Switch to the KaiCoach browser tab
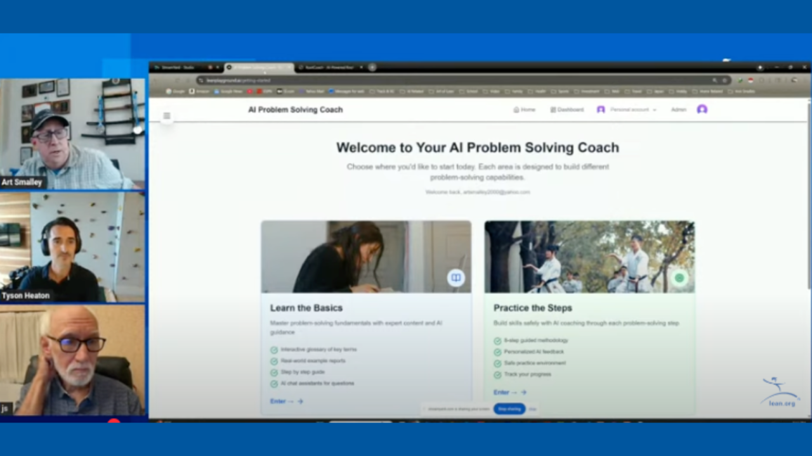The height and width of the screenshot is (456, 812). click(330, 67)
